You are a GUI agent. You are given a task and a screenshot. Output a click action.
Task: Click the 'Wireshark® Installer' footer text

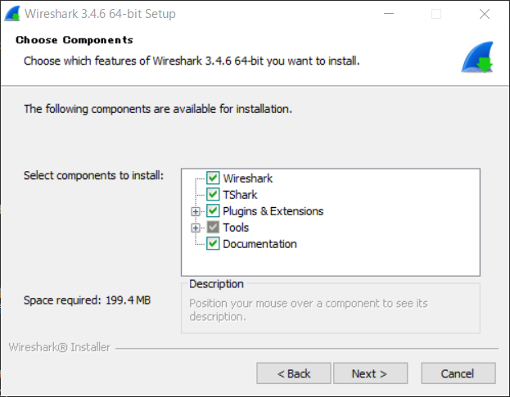(60, 347)
